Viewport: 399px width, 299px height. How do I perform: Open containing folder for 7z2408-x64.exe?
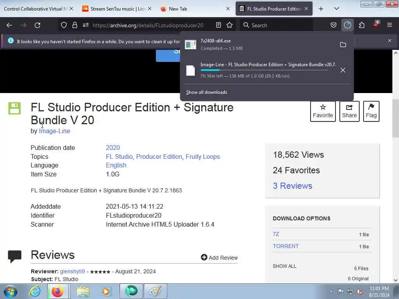[x=343, y=45]
